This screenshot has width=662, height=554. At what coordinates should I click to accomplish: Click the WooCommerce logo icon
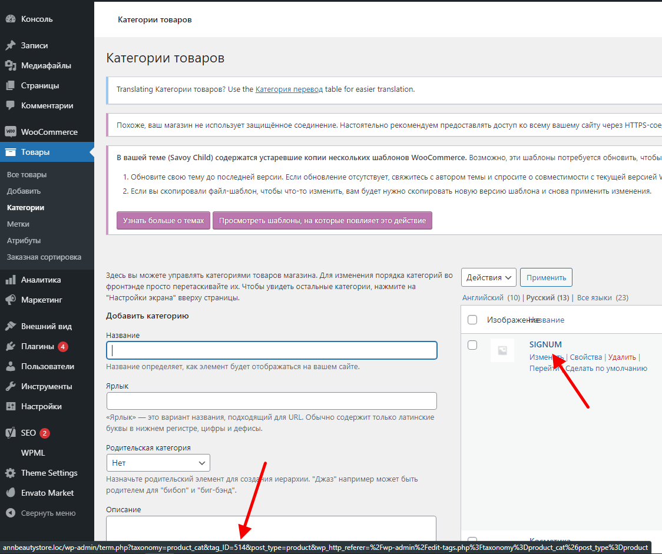11,132
